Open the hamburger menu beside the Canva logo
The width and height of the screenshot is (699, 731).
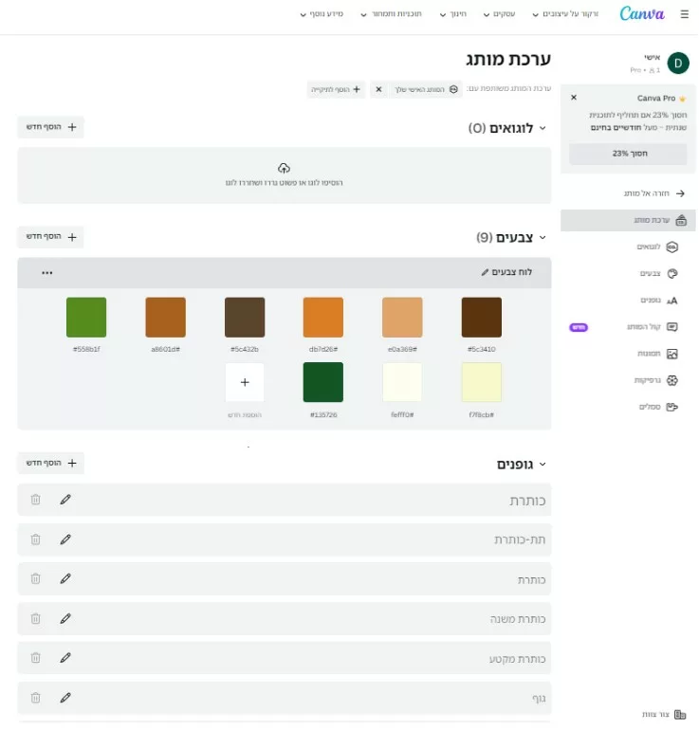[x=684, y=14]
